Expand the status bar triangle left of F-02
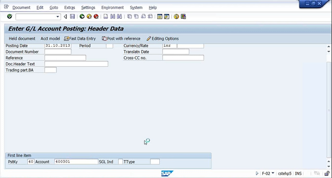Viewport: 332px width, 178px height. point(257,173)
